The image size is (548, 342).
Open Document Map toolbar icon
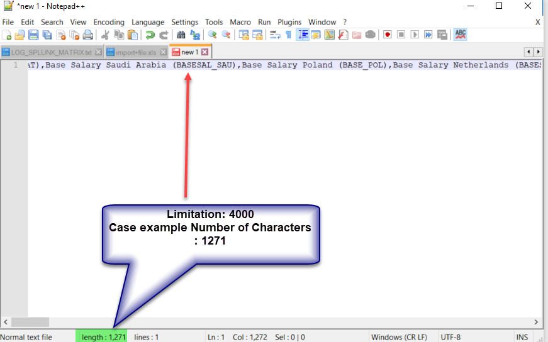tap(329, 35)
